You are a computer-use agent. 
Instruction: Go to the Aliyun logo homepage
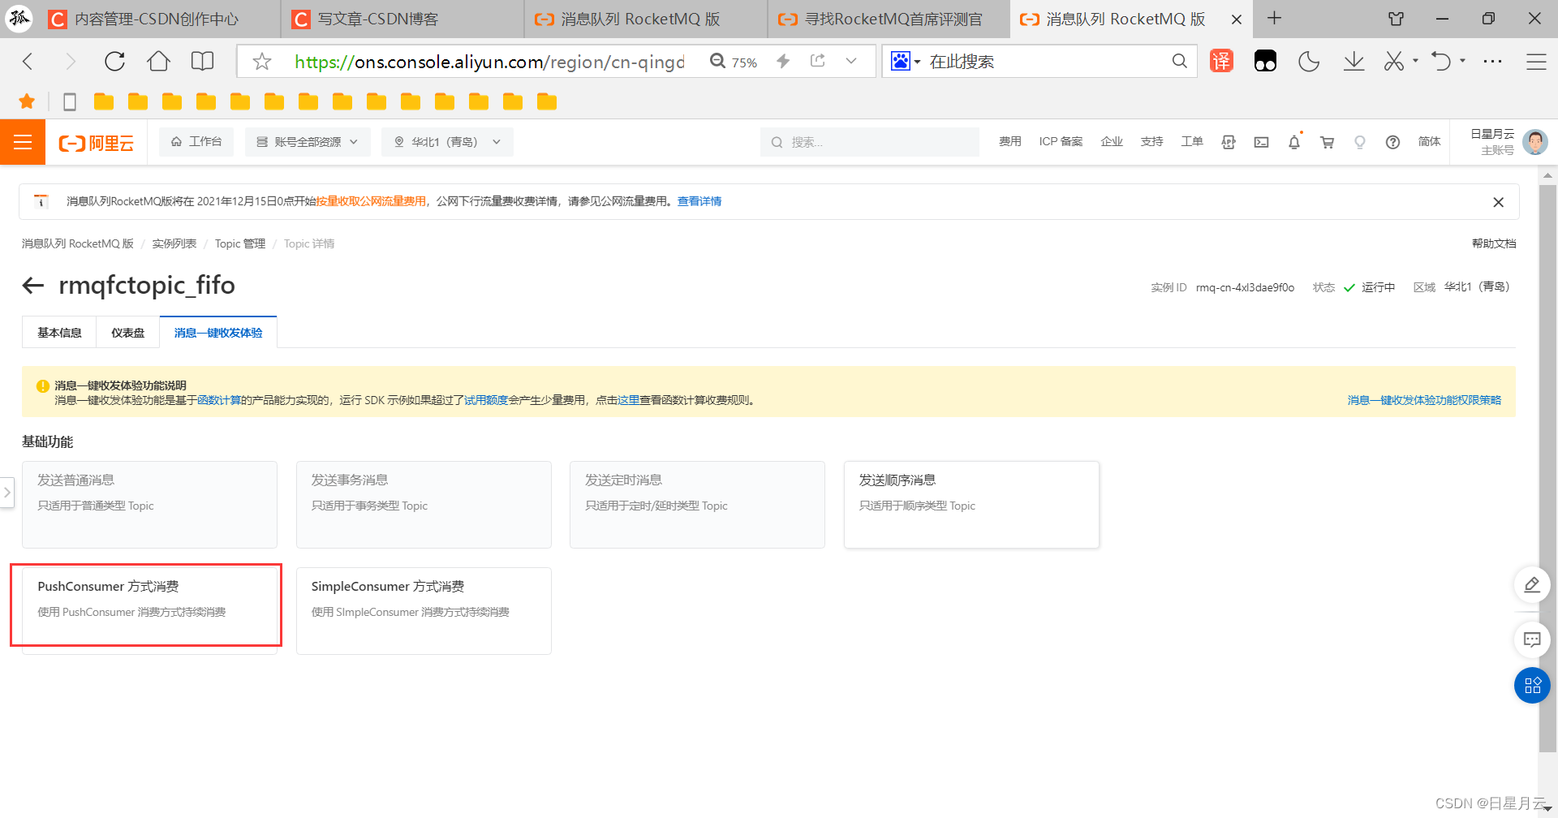[97, 143]
